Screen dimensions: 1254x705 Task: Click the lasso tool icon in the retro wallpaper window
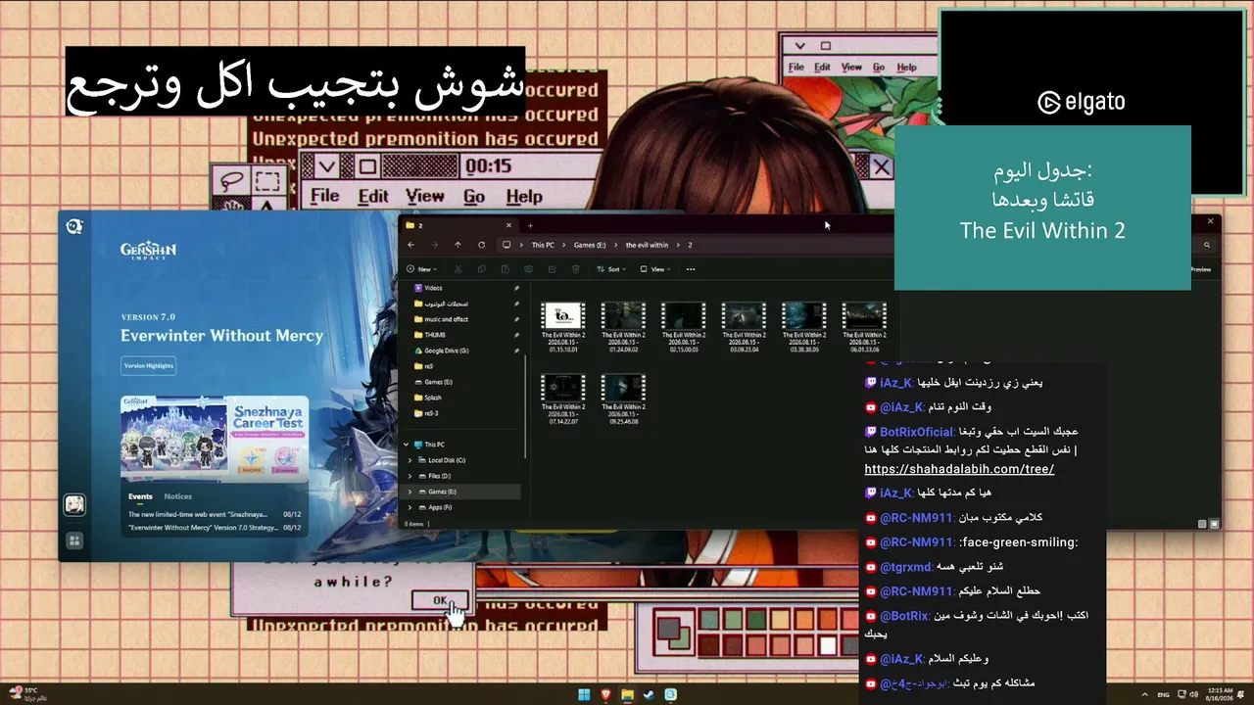[232, 182]
